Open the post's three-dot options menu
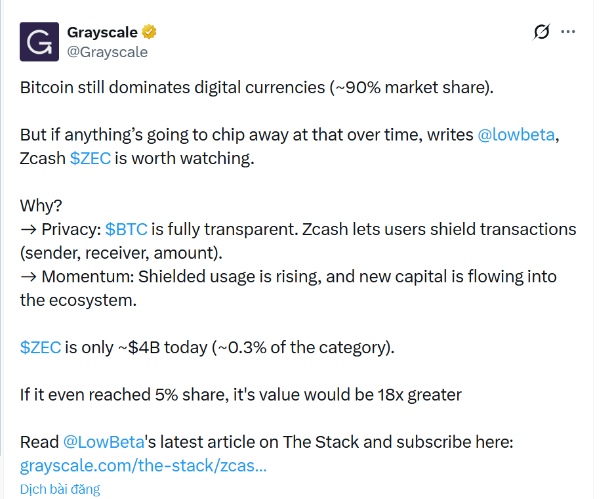 point(568,31)
